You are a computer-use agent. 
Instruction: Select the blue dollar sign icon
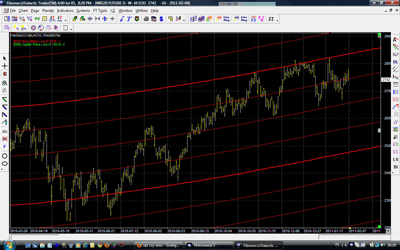161,19
